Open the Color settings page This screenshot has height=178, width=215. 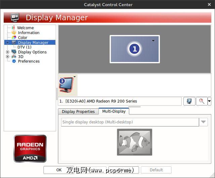tap(23, 37)
